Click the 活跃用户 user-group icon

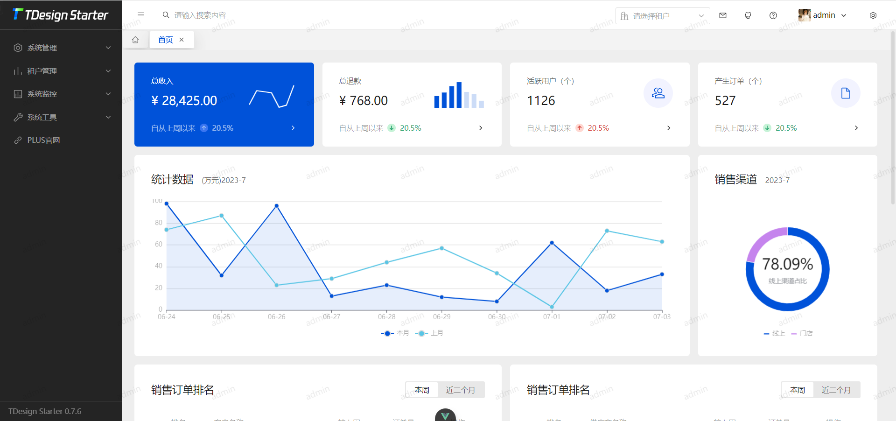coord(658,93)
